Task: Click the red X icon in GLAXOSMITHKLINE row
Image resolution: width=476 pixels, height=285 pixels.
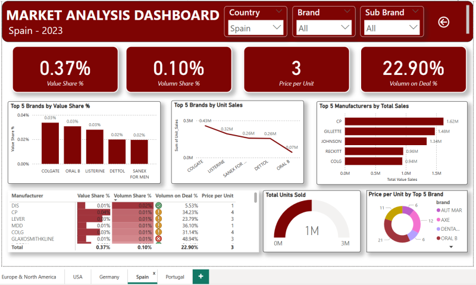Action: point(158,239)
